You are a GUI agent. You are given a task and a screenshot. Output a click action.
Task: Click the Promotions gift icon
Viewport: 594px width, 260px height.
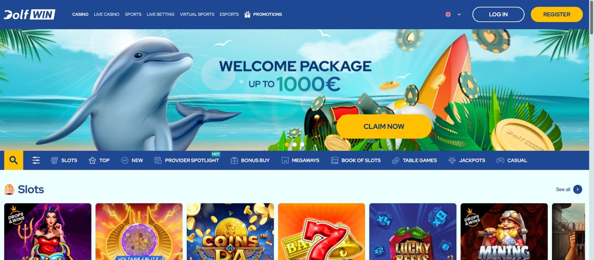[247, 14]
